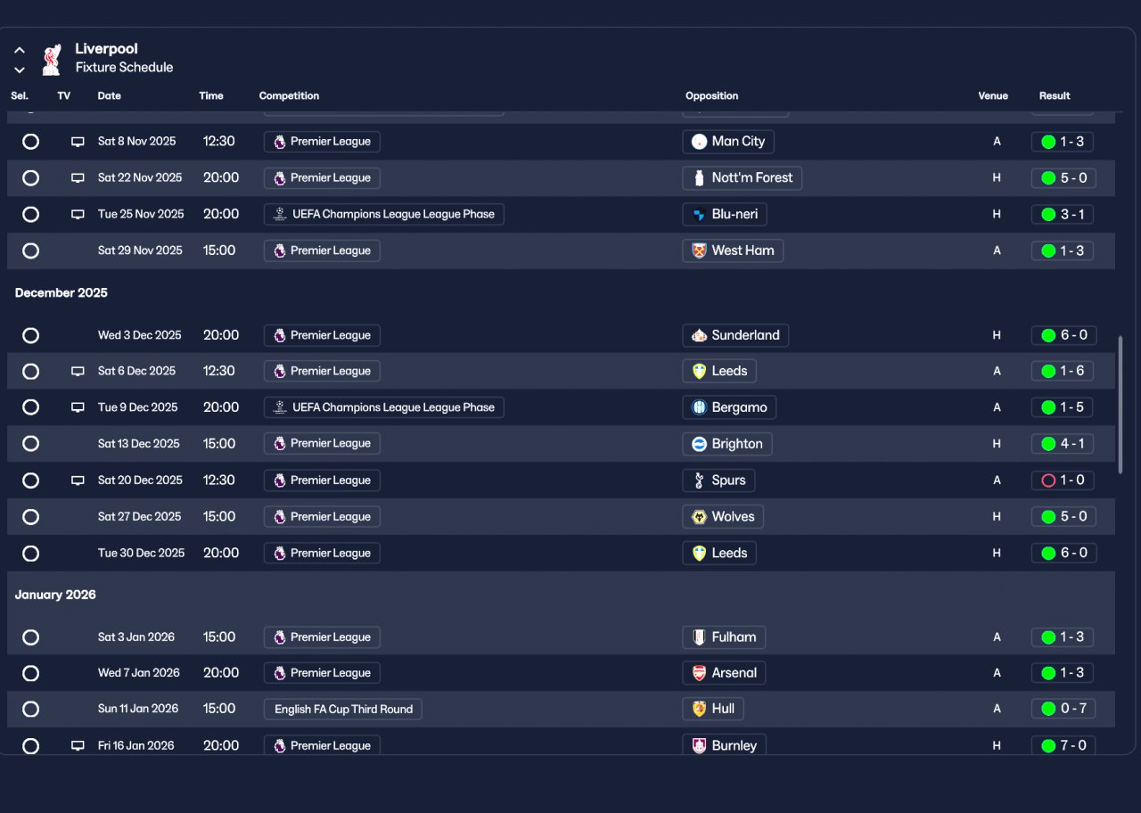The width and height of the screenshot is (1141, 813).
Task: Click the Fixture Schedule subtitle
Action: click(x=124, y=68)
